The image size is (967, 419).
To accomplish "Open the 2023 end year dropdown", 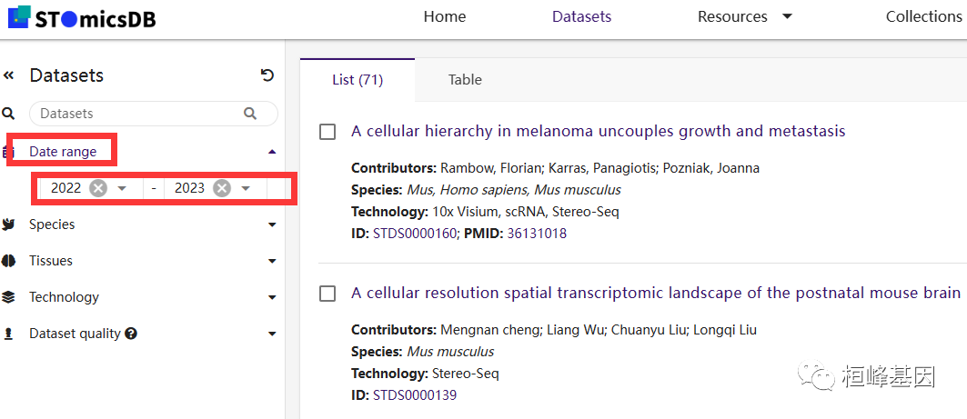I will [246, 188].
